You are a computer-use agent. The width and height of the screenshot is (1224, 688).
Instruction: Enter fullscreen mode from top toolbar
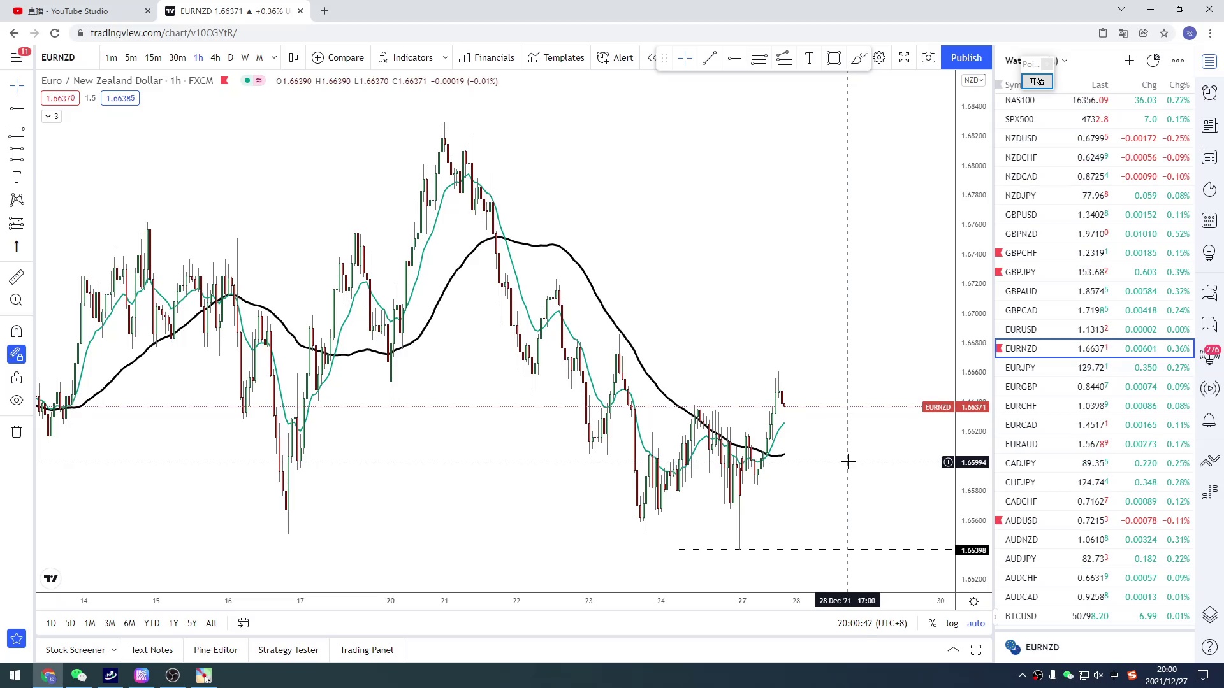904,57
